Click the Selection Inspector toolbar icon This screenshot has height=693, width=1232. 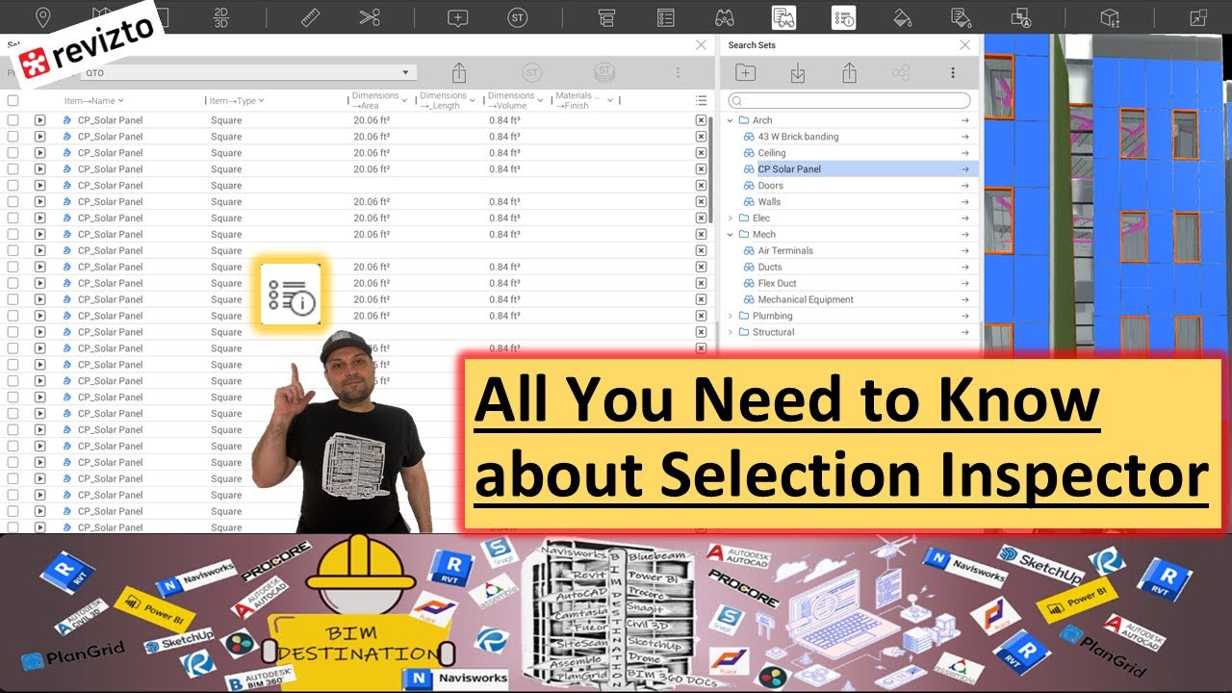click(x=843, y=17)
